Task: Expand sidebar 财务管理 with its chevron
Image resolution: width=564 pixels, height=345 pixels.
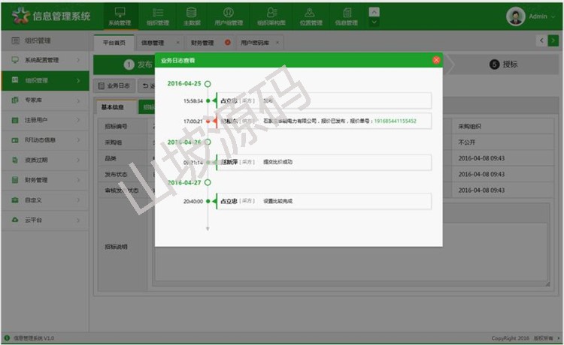Action: click(78, 180)
